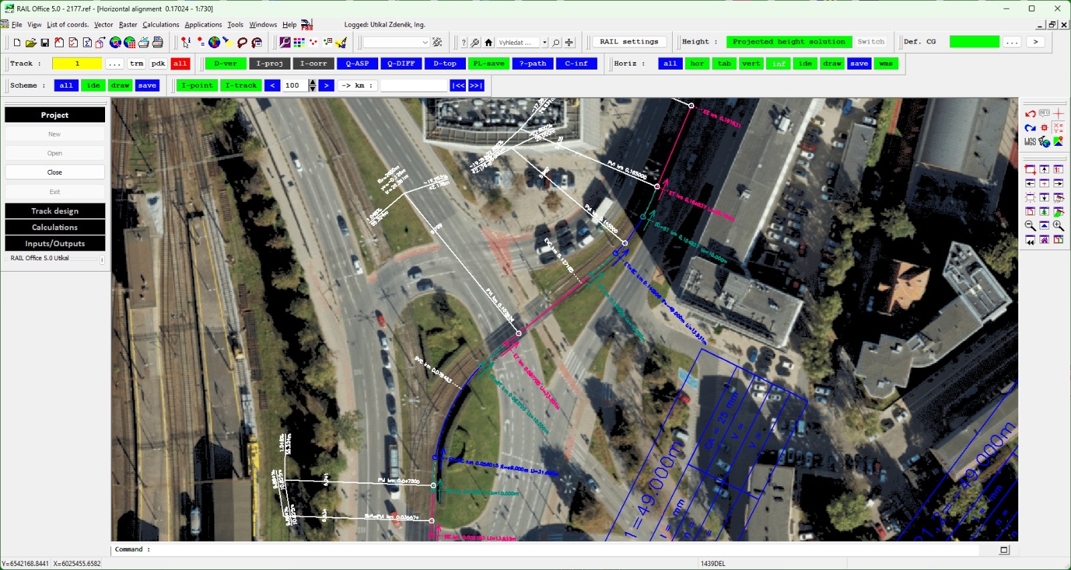Expand the Inputs/Outputs section

[55, 244]
